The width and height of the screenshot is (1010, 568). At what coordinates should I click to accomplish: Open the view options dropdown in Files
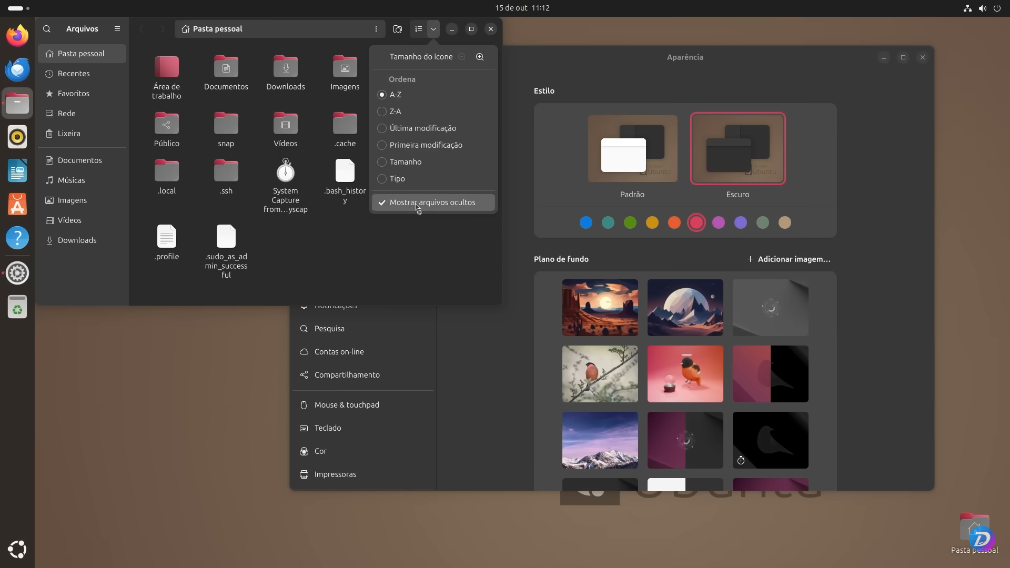click(x=433, y=29)
